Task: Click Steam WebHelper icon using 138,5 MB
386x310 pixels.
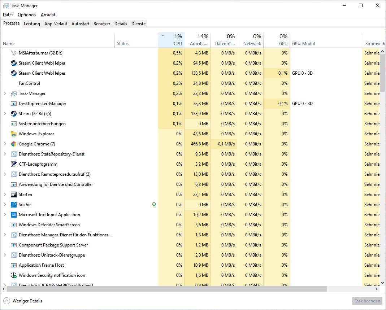Action: coord(13,73)
